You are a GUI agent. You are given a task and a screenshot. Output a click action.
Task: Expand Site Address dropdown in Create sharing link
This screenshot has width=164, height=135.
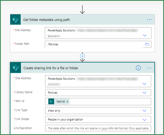(144, 84)
